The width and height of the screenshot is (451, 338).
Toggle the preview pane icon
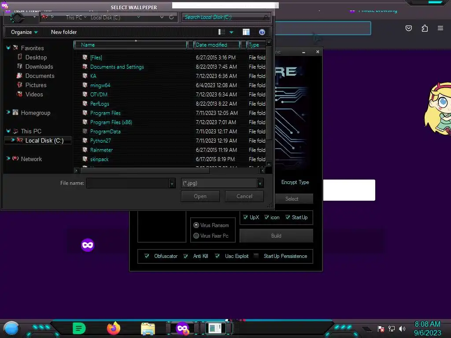[246, 32]
